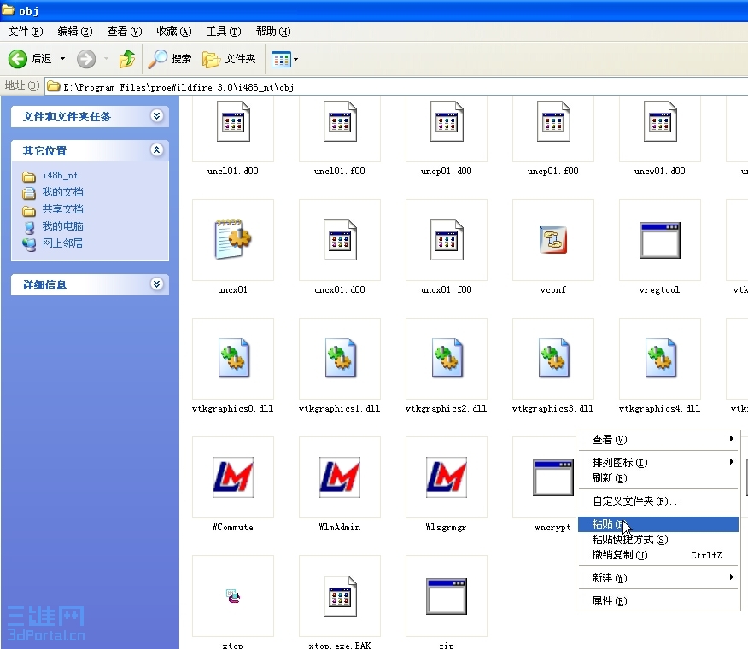Select the xtop application icon
Screen dimensions: 748x649
pyautogui.click(x=233, y=596)
